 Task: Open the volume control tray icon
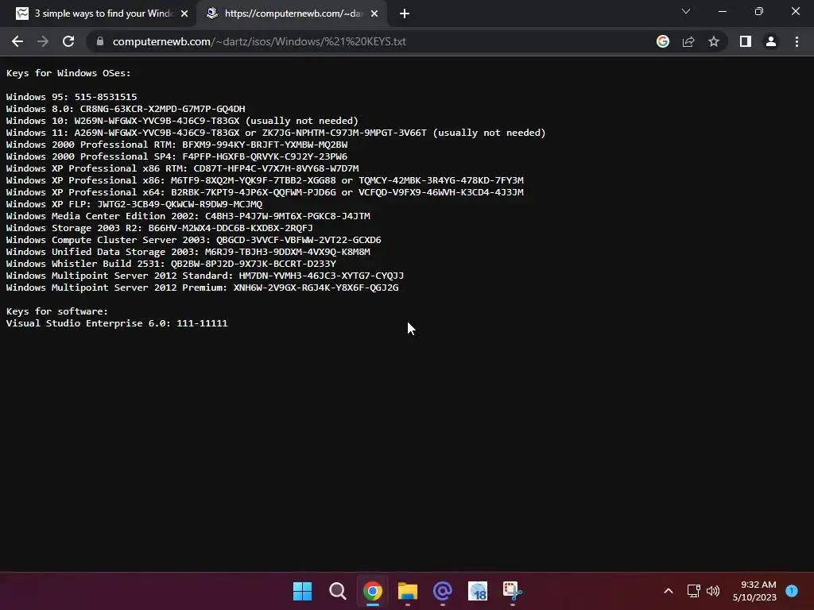pos(713,590)
